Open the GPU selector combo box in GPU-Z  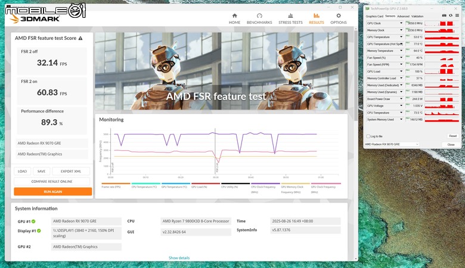392,144
